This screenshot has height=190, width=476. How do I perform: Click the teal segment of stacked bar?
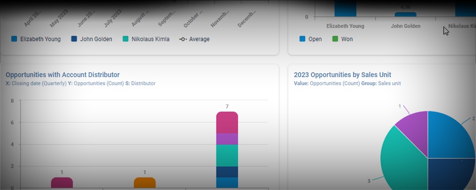pyautogui.click(x=227, y=155)
